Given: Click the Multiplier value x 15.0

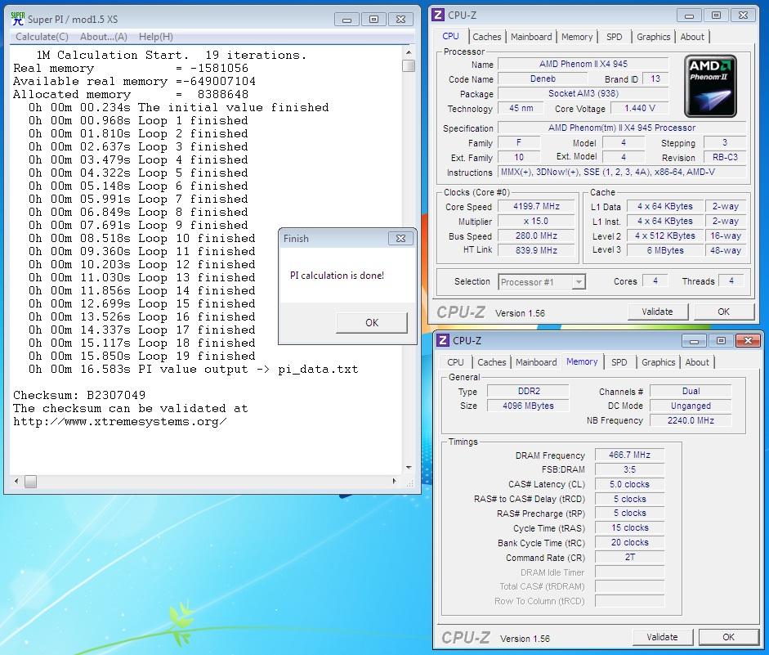Looking at the screenshot, I should coord(536,221).
